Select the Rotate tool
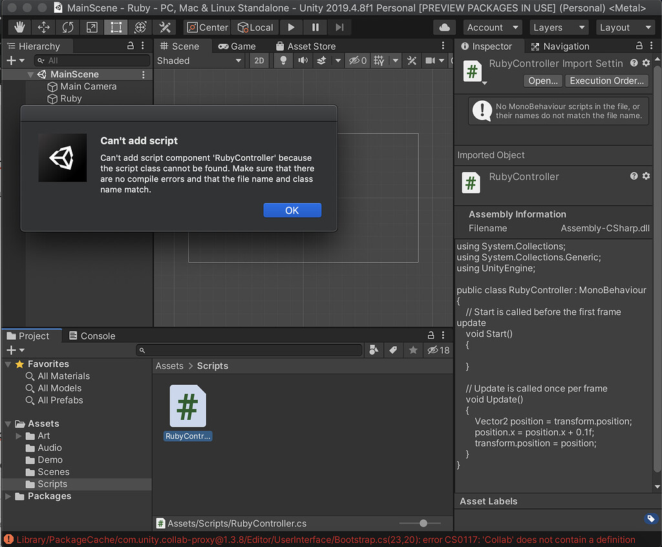 tap(67, 27)
